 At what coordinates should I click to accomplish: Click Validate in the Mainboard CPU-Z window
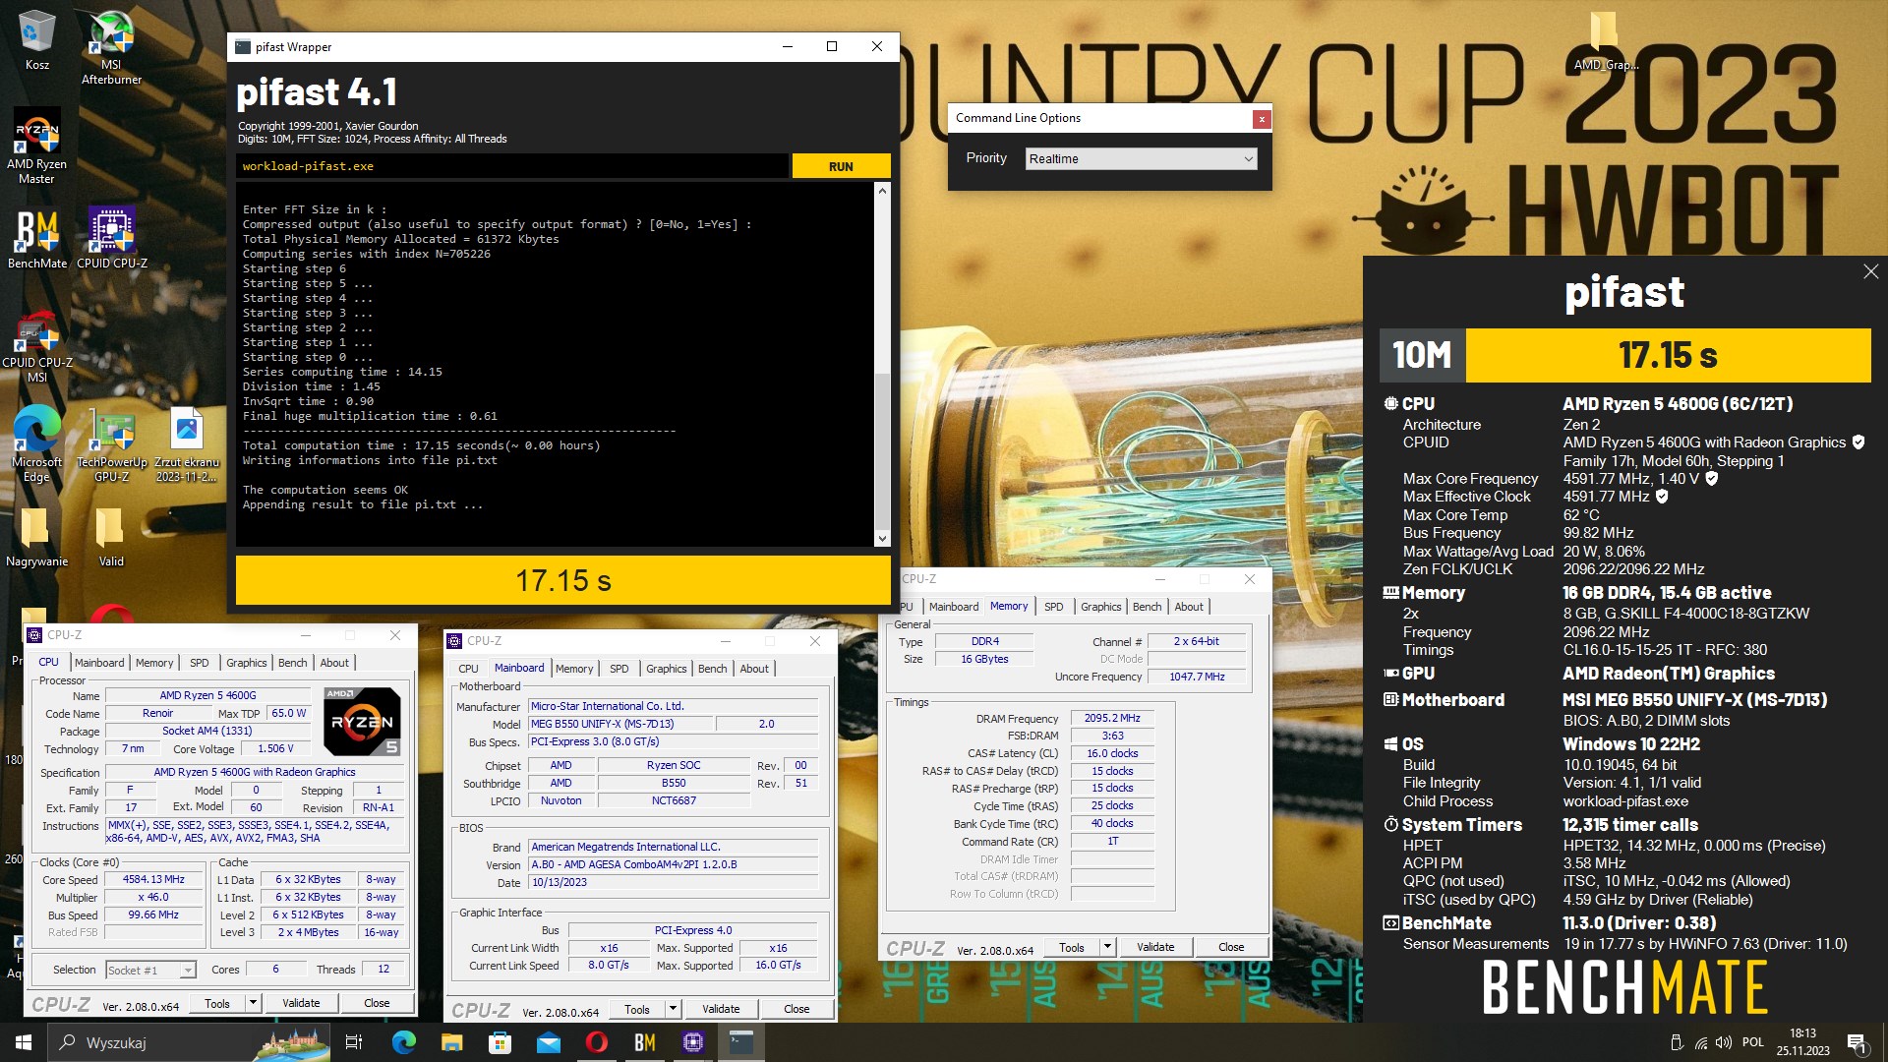[x=721, y=1009]
